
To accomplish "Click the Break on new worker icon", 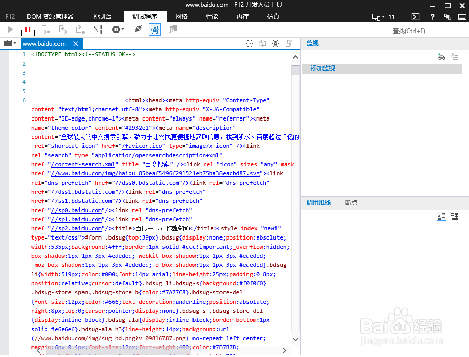I will pyautogui.click(x=98, y=29).
